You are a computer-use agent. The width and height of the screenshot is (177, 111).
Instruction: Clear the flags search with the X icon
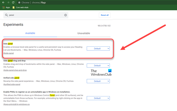65,15
